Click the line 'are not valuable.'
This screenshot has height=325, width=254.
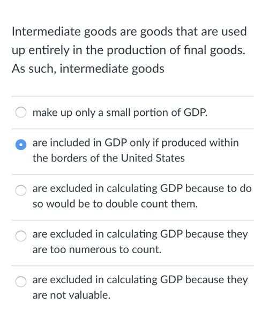coord(71,295)
